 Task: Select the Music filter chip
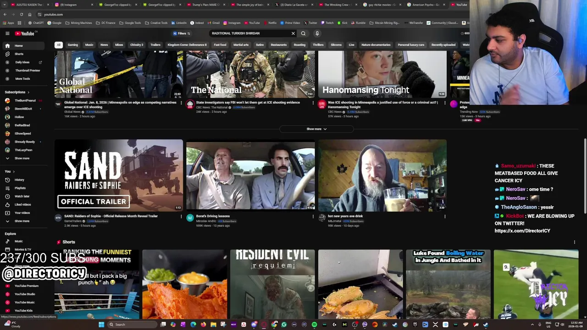(x=89, y=45)
